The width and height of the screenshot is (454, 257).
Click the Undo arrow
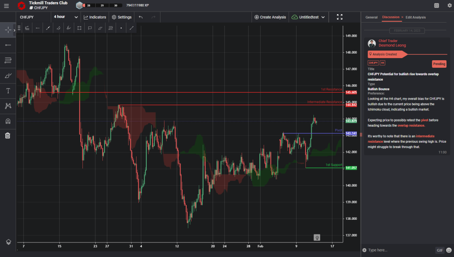[x=141, y=17]
